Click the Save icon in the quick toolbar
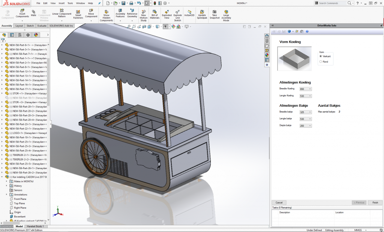 click(x=123, y=3)
